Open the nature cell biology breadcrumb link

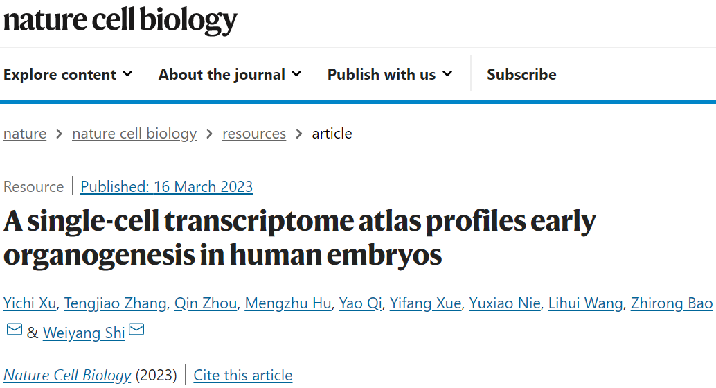click(134, 134)
